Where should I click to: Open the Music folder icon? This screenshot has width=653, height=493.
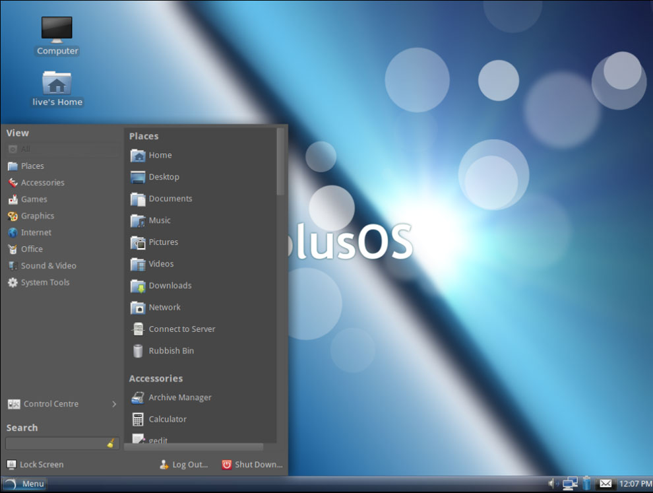click(x=138, y=220)
